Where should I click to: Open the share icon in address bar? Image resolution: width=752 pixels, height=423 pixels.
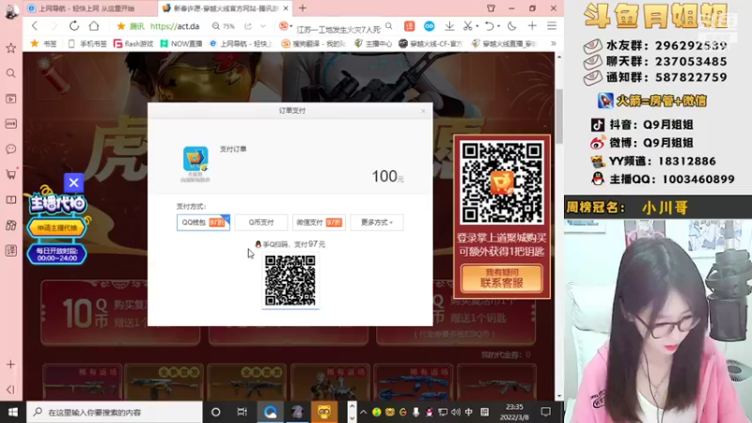click(x=247, y=26)
